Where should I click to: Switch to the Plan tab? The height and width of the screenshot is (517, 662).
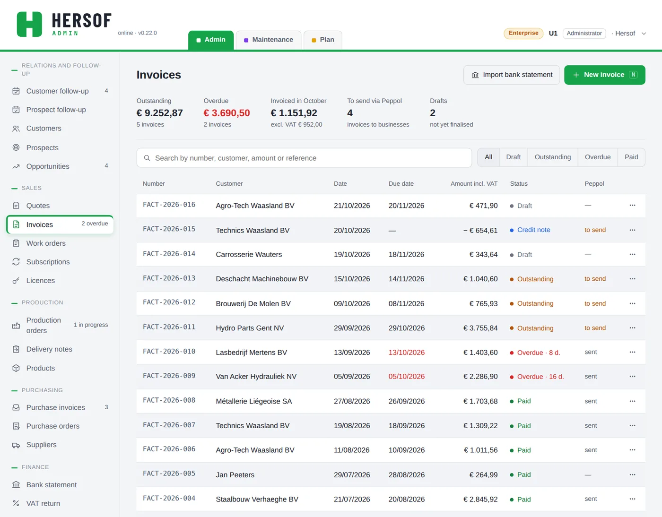coord(323,40)
